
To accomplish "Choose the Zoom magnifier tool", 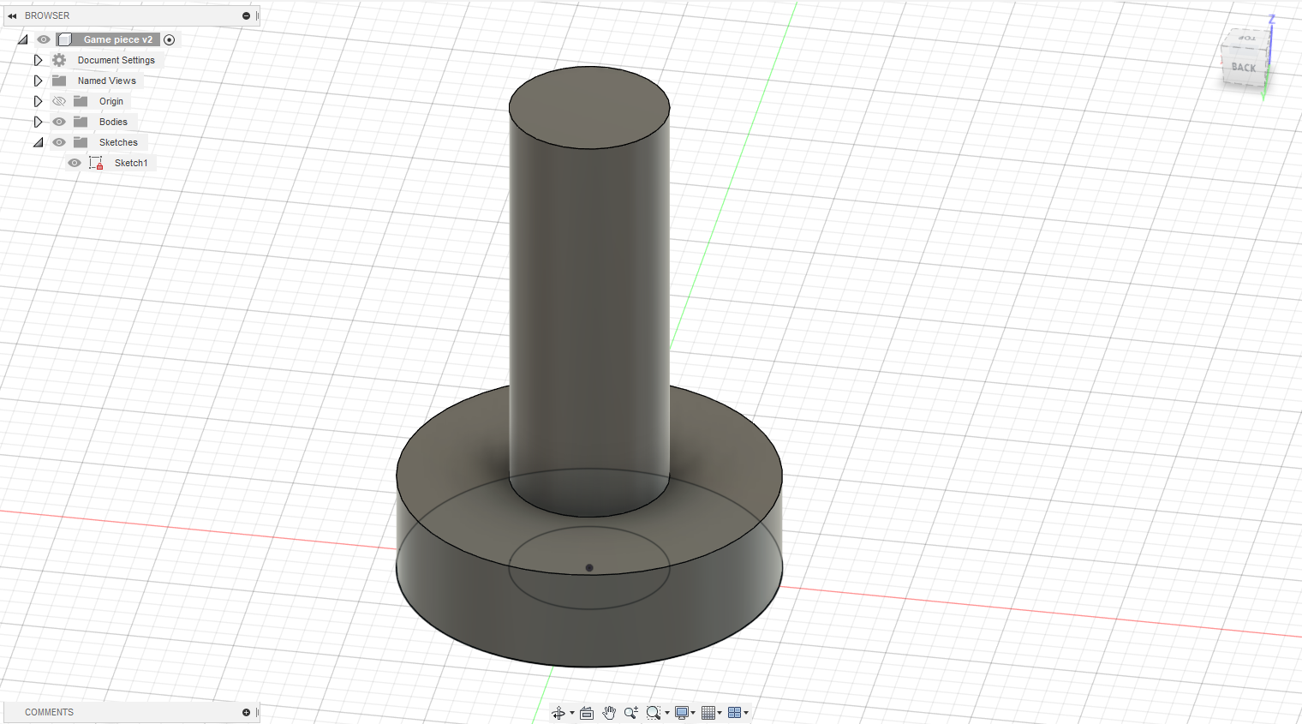I will click(631, 713).
